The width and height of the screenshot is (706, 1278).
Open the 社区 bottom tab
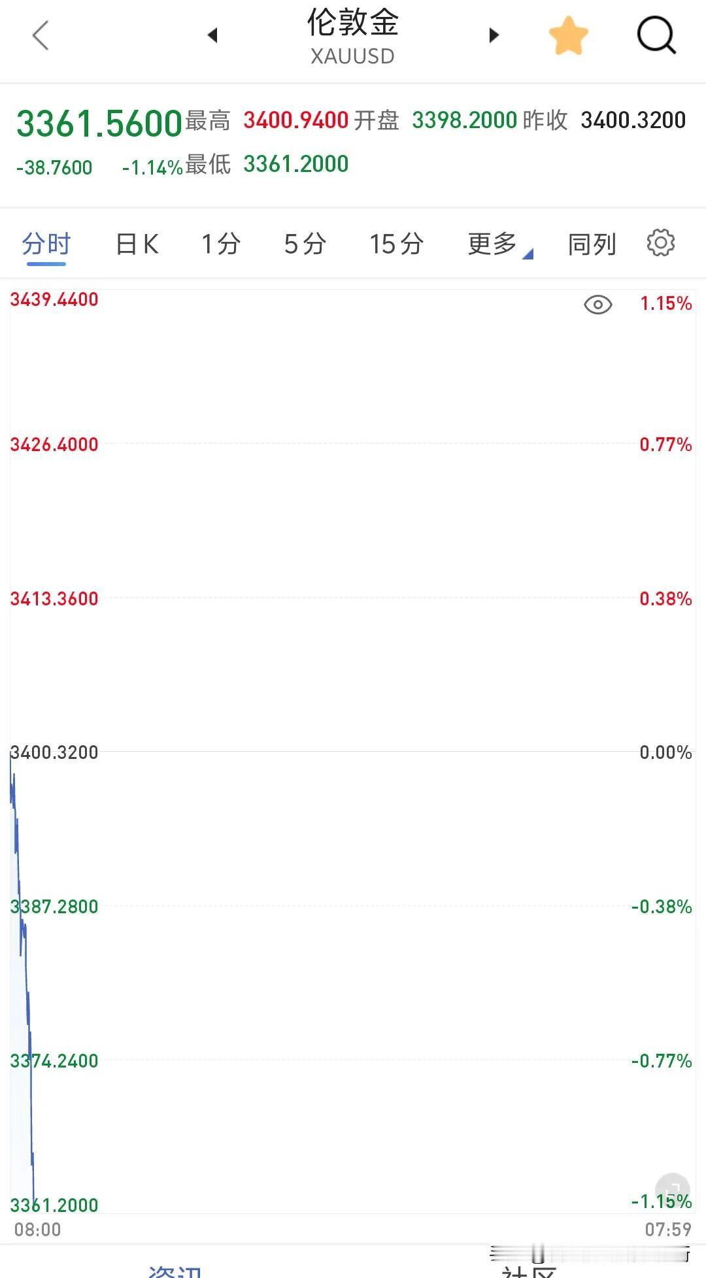coord(528,1271)
